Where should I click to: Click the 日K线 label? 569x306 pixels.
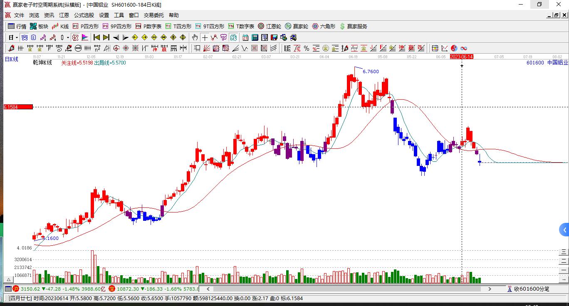(12, 59)
